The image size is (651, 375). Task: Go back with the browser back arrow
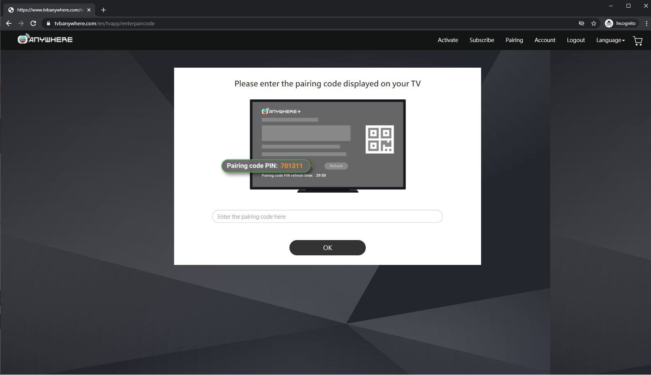pyautogui.click(x=9, y=23)
